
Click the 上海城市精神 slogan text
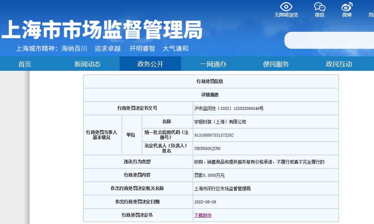102,48
